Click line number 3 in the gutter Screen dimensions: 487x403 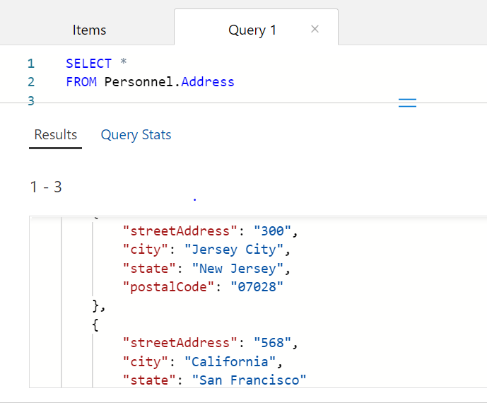pyautogui.click(x=31, y=100)
